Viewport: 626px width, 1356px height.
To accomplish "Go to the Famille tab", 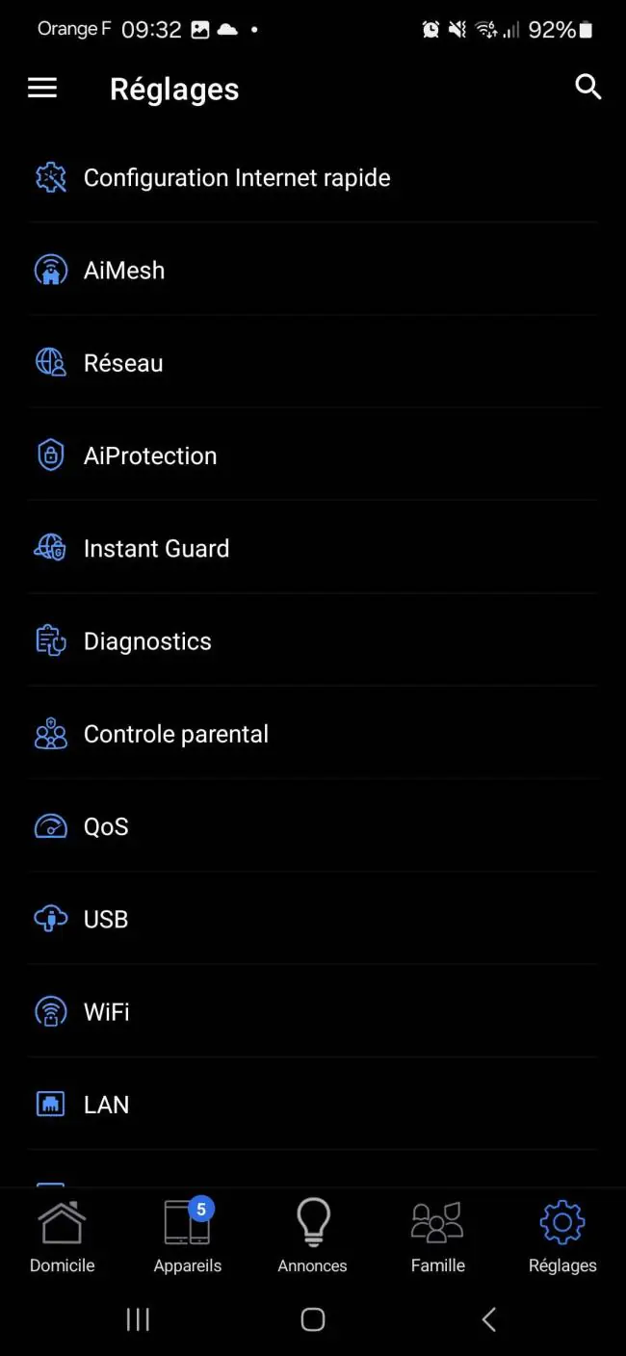I will [438, 1238].
